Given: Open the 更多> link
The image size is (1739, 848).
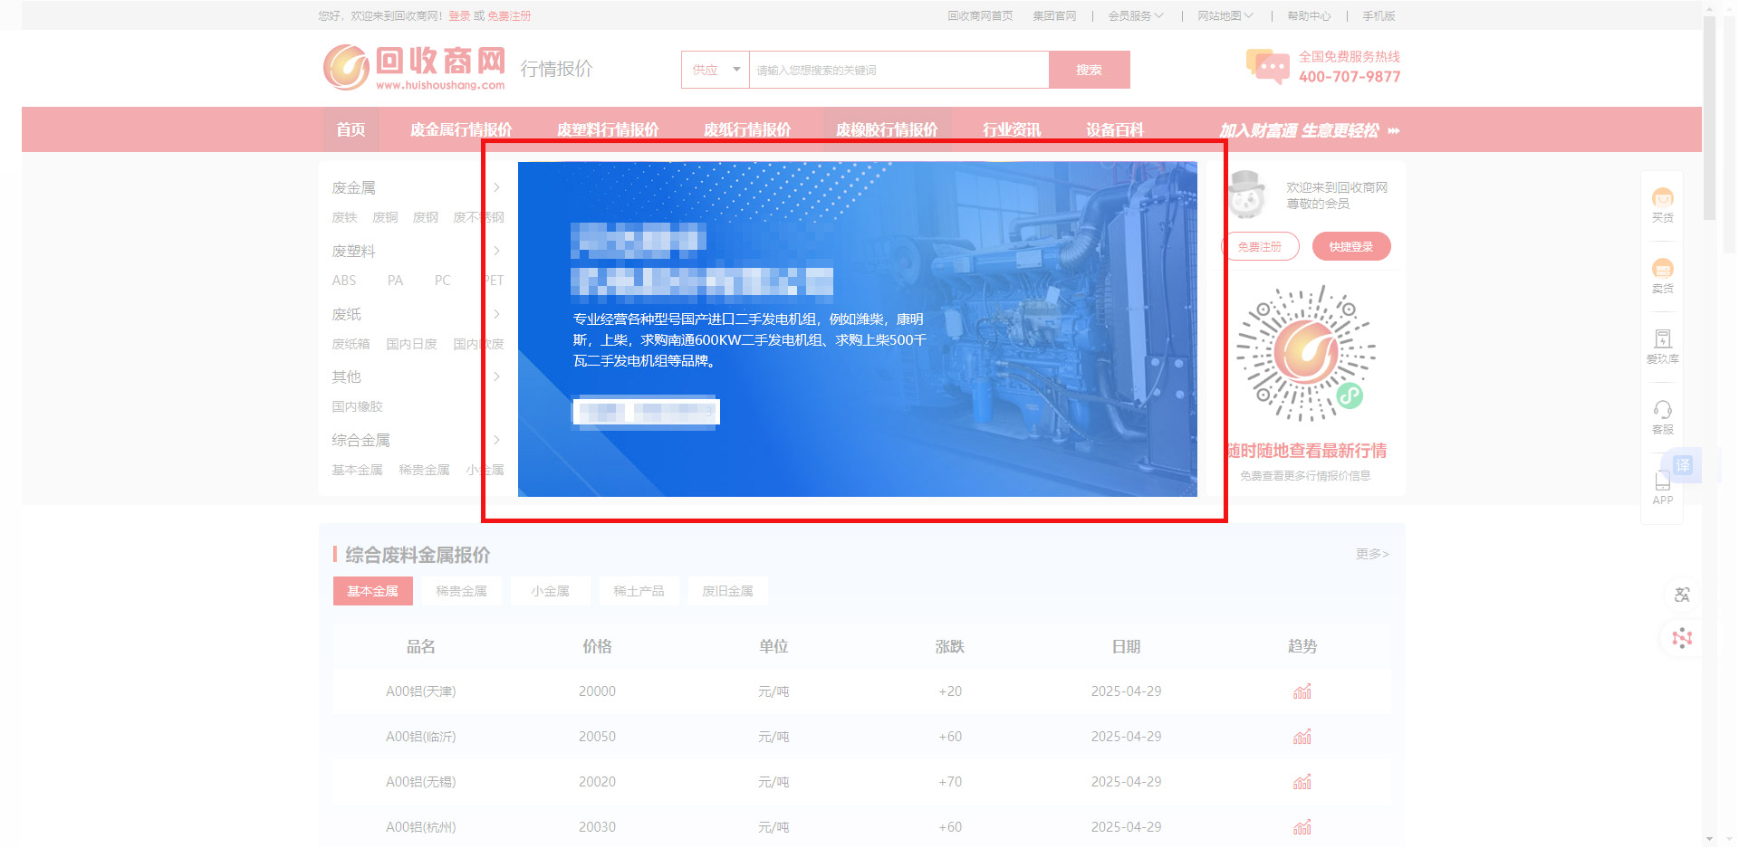Looking at the screenshot, I should tap(1372, 554).
